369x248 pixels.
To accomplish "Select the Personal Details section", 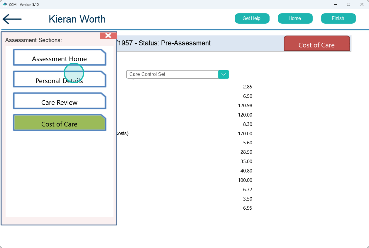I will click(x=60, y=80).
